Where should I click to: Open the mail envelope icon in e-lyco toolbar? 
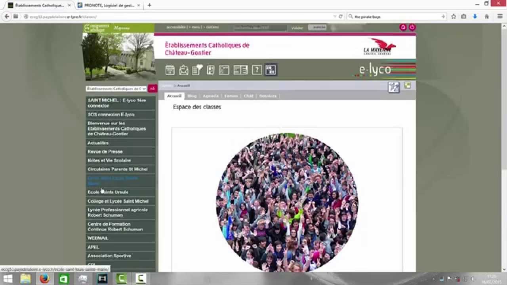tap(183, 70)
